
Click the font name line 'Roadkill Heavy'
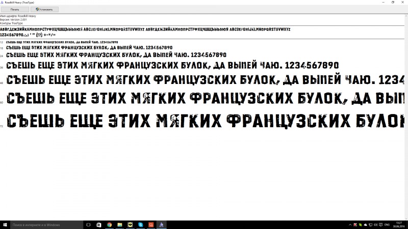[x=18, y=16]
